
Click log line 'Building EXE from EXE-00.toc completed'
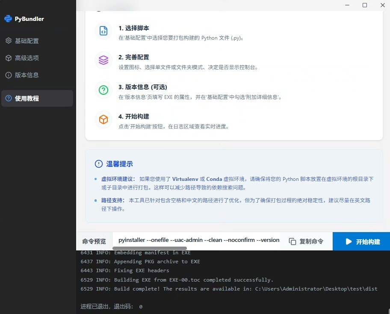click(177, 280)
